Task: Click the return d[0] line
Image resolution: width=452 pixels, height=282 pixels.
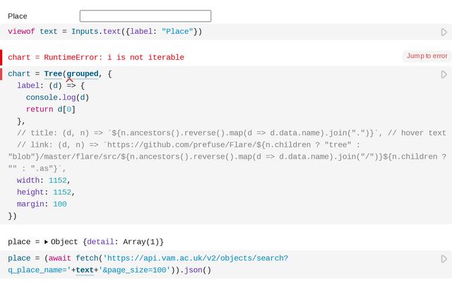Action: point(51,109)
